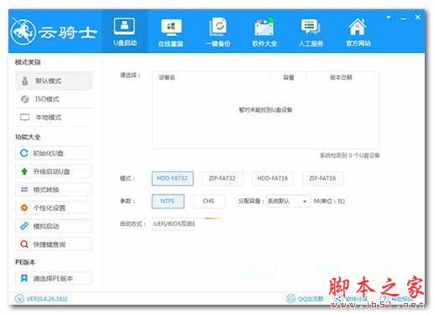Select ZIP-FAT16 mode
The height and width of the screenshot is (314, 434).
322,178
